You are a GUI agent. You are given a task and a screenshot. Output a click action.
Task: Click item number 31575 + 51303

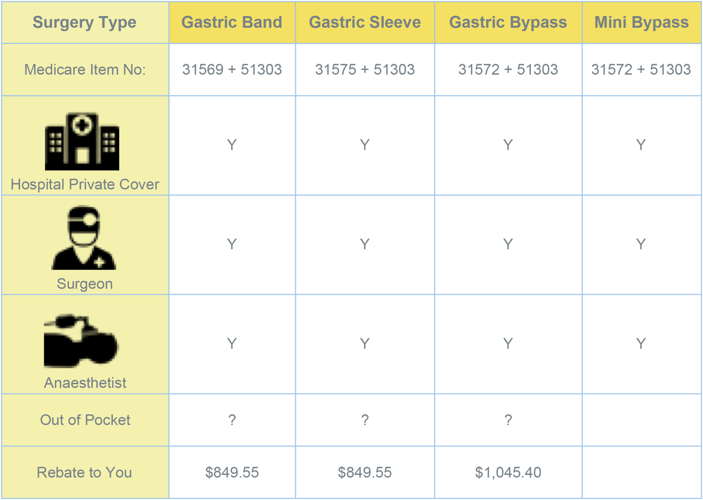[365, 70]
